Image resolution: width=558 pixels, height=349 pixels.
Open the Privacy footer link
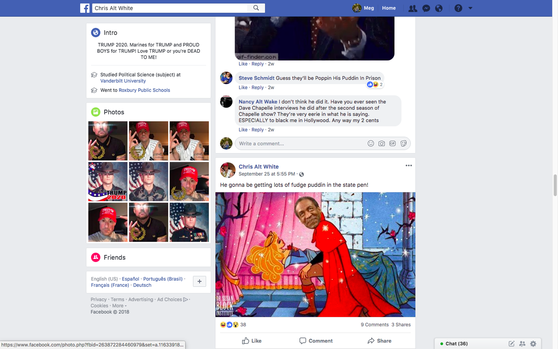pos(98,299)
